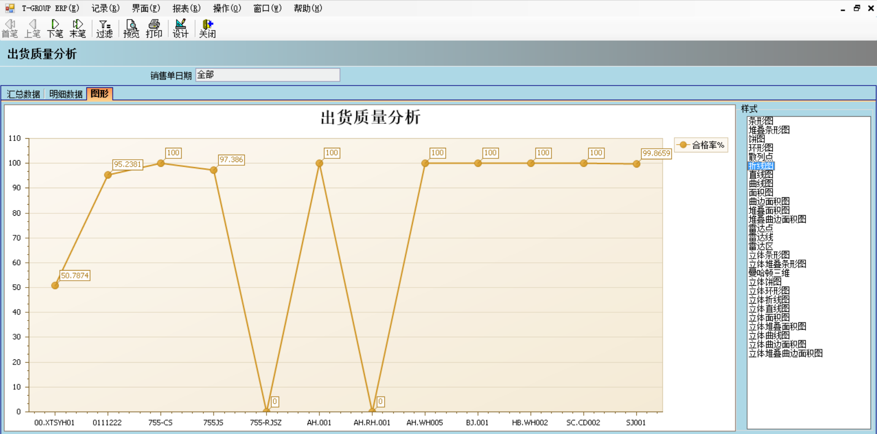
Task: Select 堆叠条形图 chart style
Action: (x=769, y=130)
